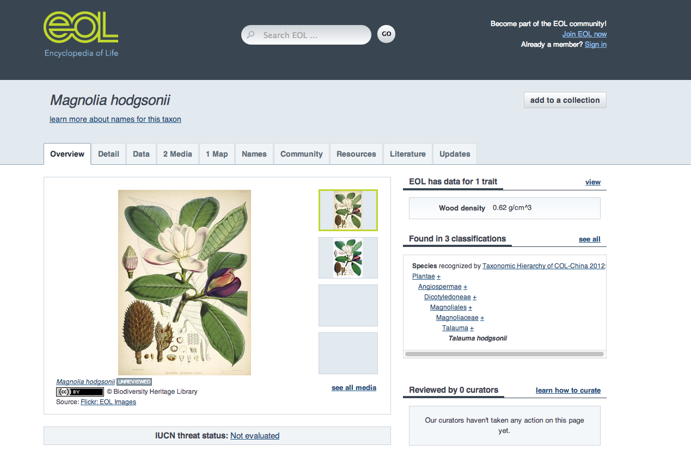This screenshot has height=464, width=691.
Task: Expand the Angiospermae classification node
Action: [x=465, y=287]
